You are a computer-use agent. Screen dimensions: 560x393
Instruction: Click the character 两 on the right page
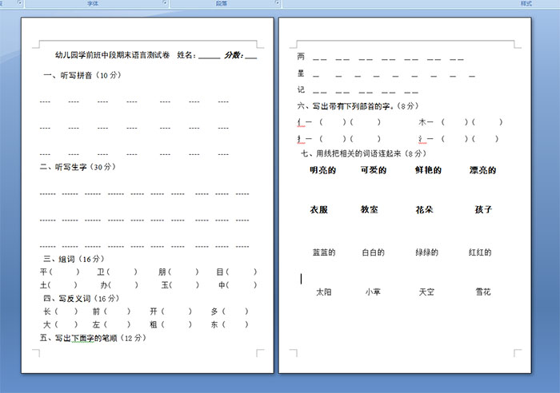pos(301,56)
